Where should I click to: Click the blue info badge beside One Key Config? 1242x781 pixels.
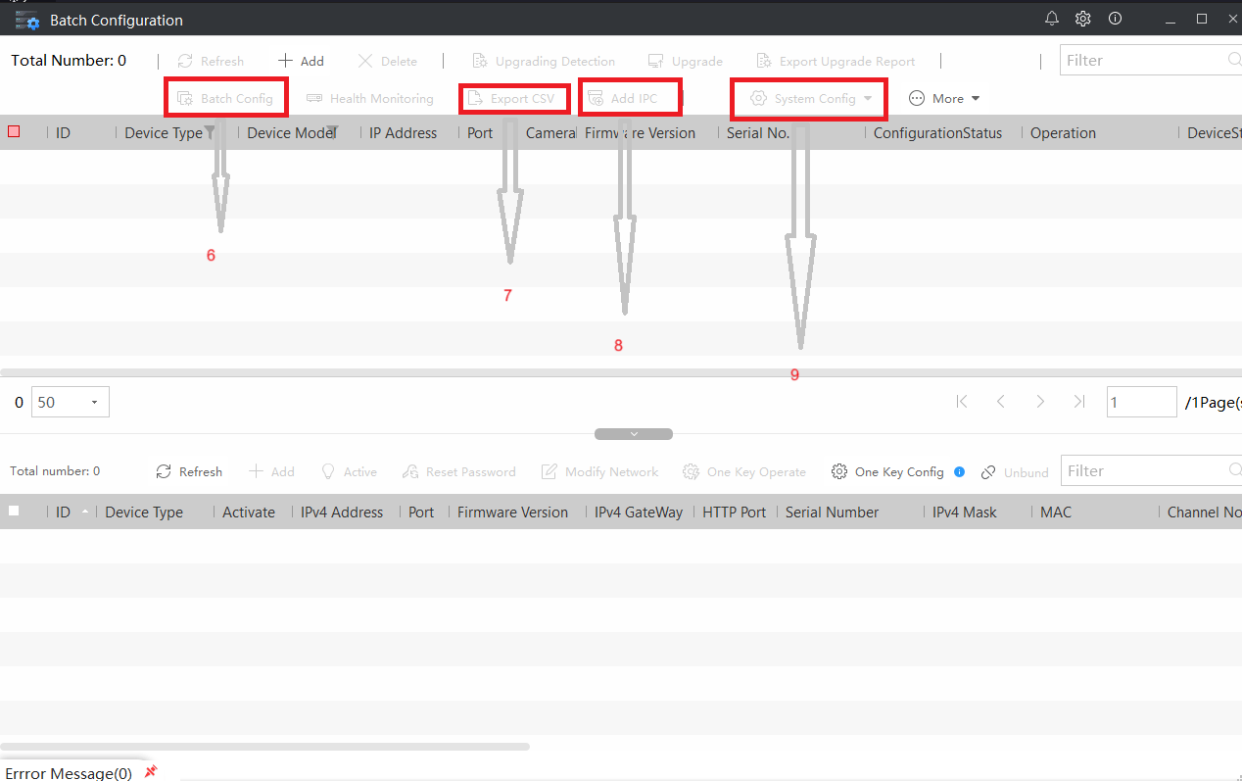[x=959, y=471]
